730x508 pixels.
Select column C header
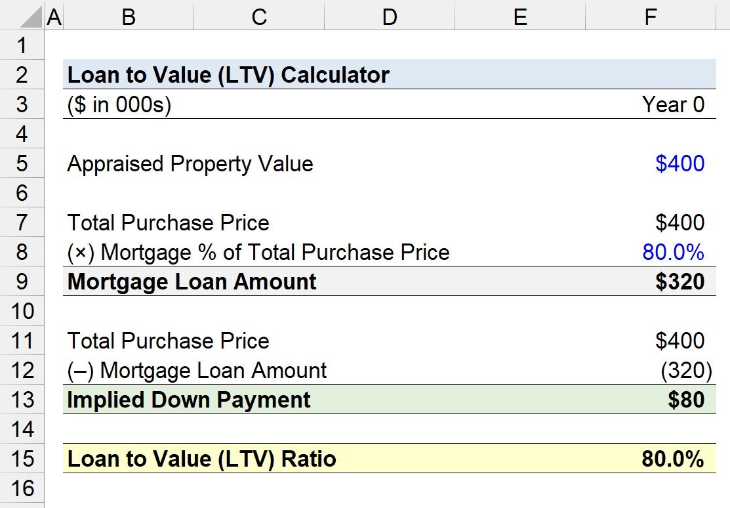pyautogui.click(x=259, y=16)
